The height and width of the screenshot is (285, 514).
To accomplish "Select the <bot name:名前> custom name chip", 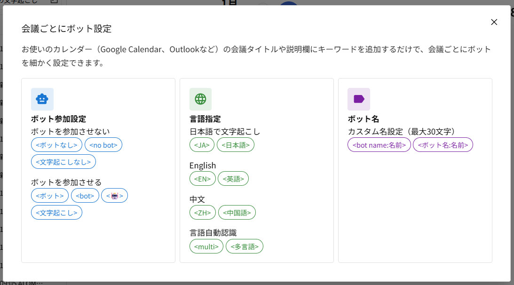I will [379, 145].
